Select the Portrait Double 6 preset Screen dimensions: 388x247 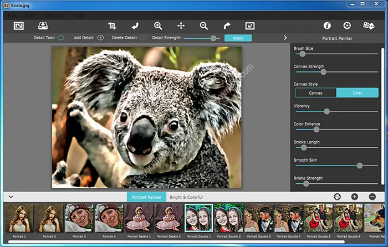349,218
